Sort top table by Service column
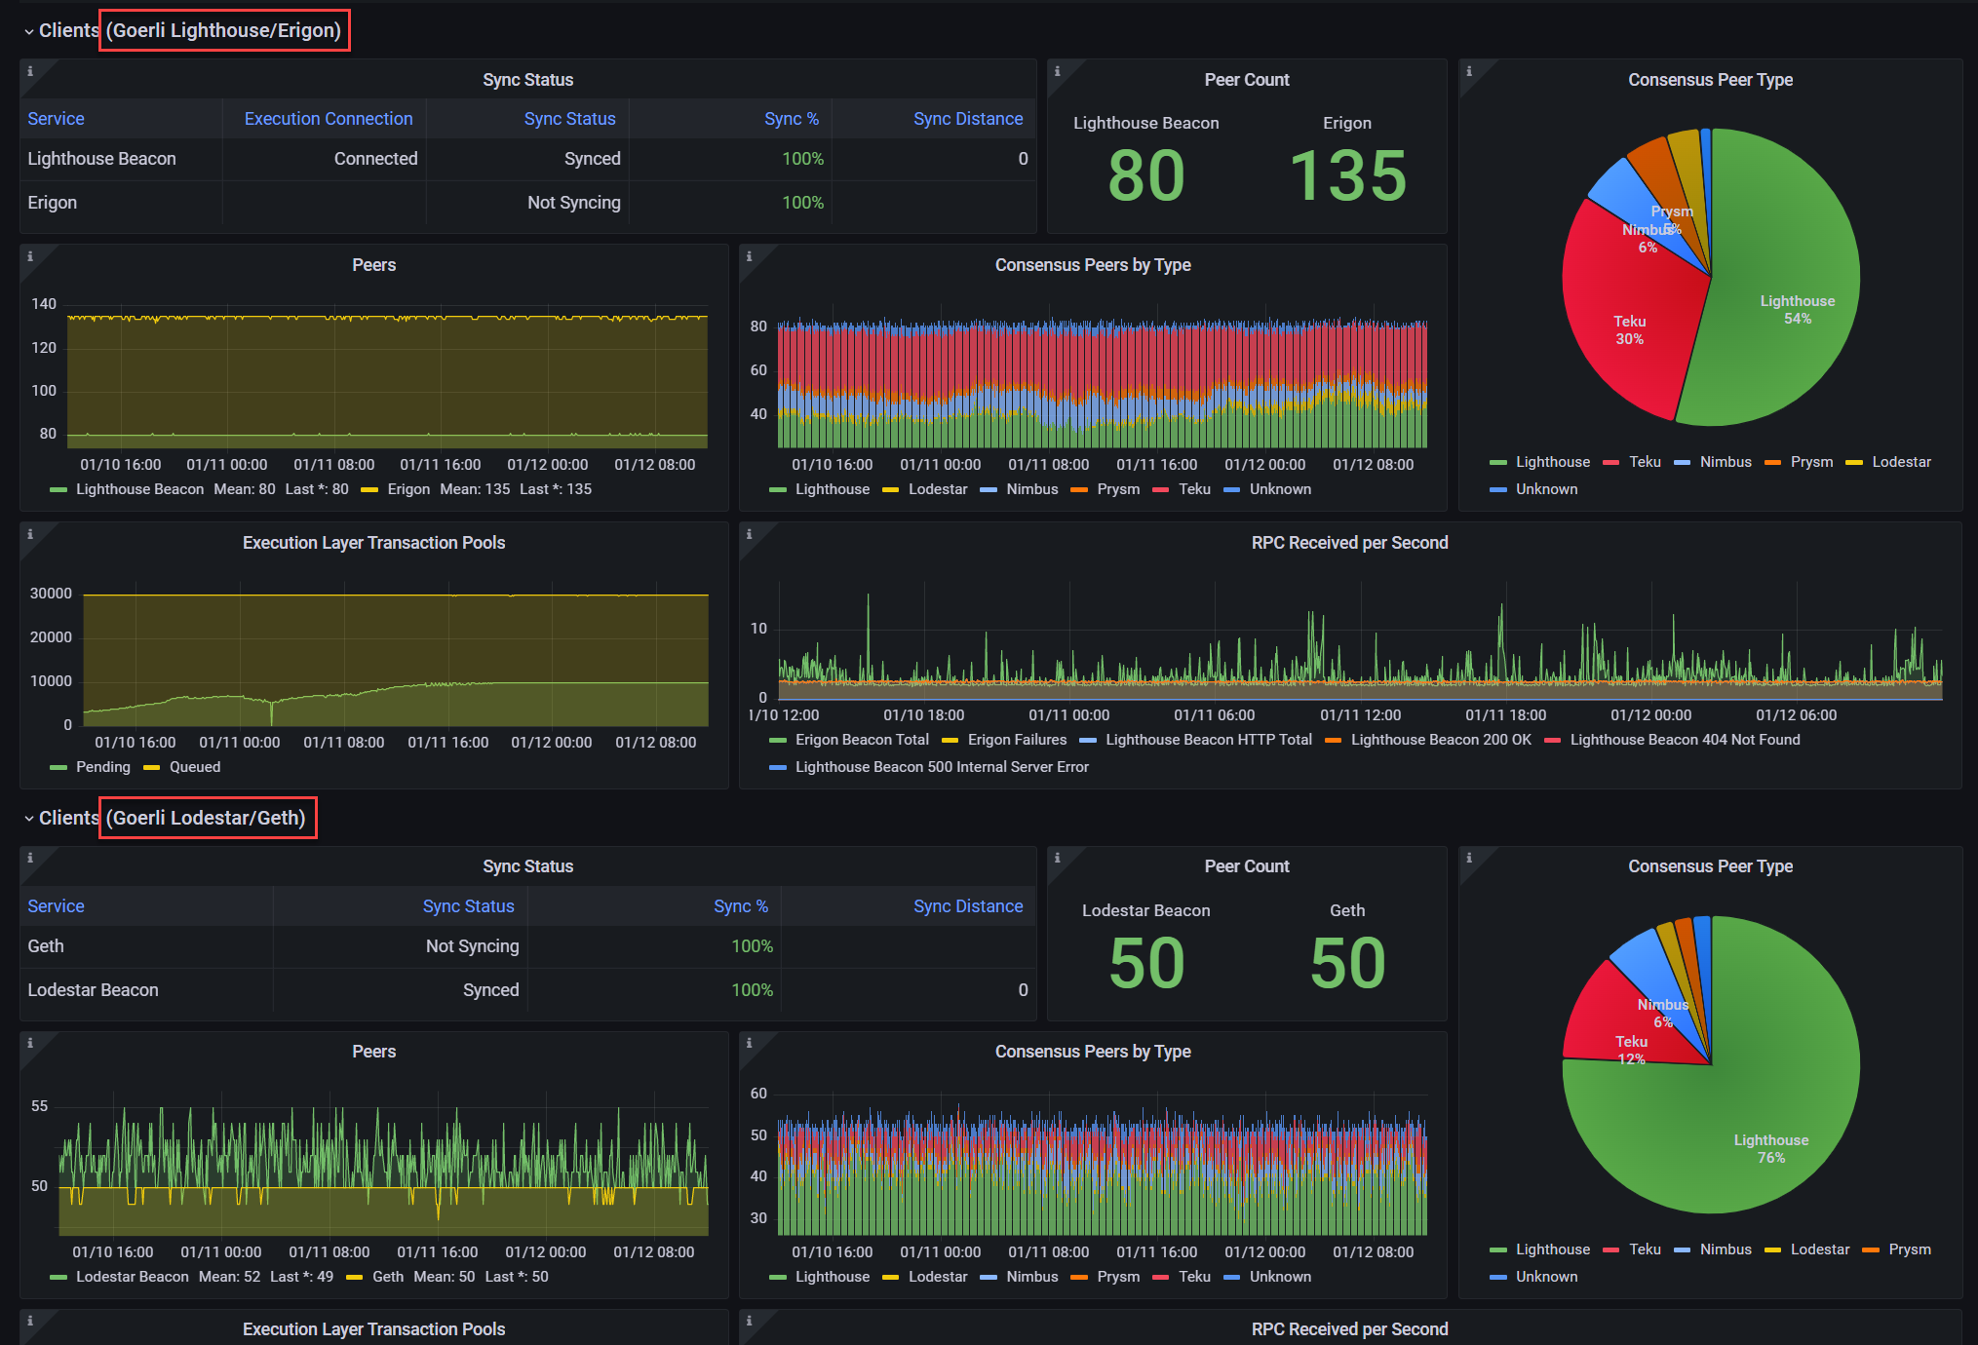Screen dimensions: 1978x1345 click(56, 119)
